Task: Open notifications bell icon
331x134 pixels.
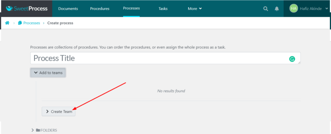Action: 277,9
